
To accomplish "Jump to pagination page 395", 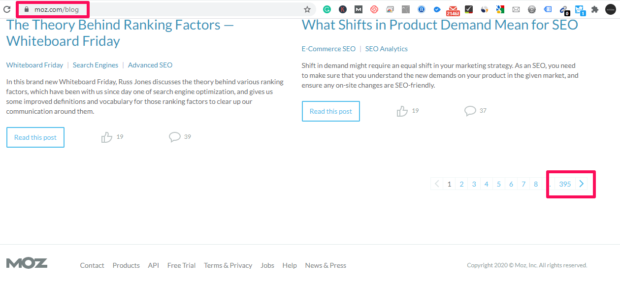I will point(565,184).
